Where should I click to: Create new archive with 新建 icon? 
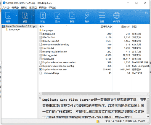(x=43, y=17)
